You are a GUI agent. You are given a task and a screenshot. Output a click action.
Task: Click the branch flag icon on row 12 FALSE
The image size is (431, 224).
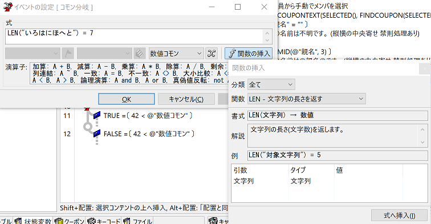click(97, 133)
